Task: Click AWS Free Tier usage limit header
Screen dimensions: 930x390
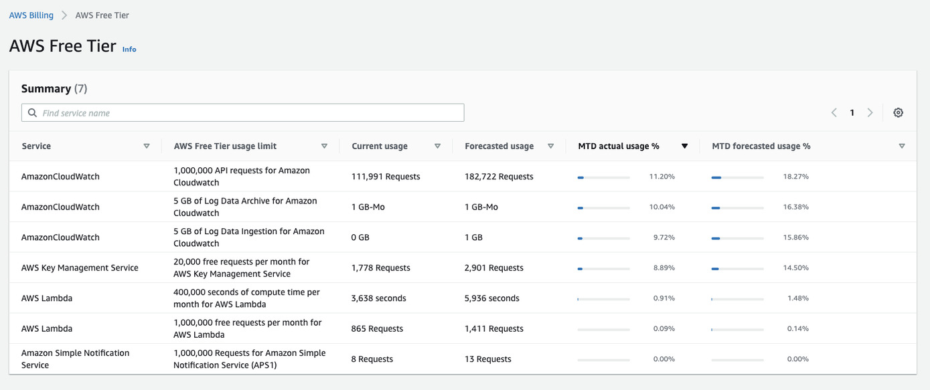Action: [x=225, y=146]
